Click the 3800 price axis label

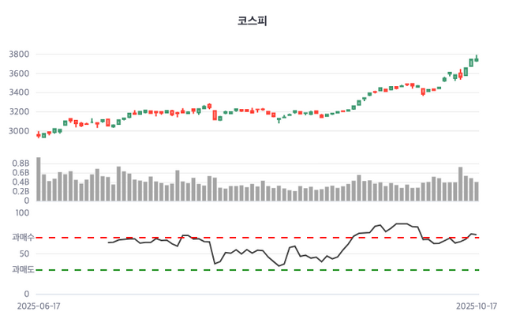click(19, 54)
